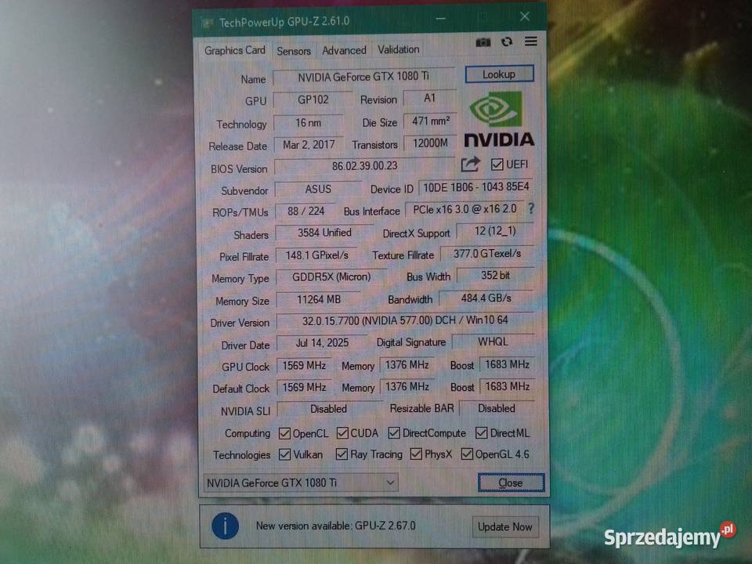Image resolution: width=752 pixels, height=564 pixels.
Task: Click the NVIDIA logo image
Action: [x=499, y=118]
